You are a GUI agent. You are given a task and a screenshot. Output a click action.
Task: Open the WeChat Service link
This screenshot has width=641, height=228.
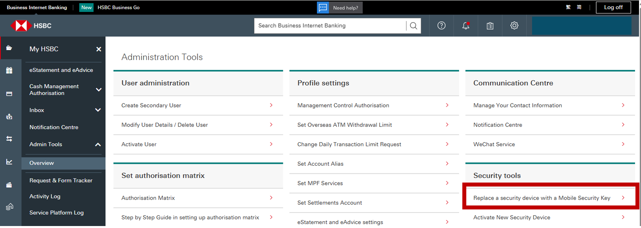pos(550,144)
